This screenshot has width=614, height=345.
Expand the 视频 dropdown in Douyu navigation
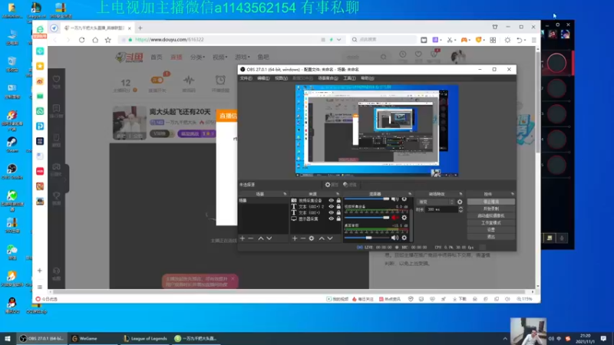[220, 57]
